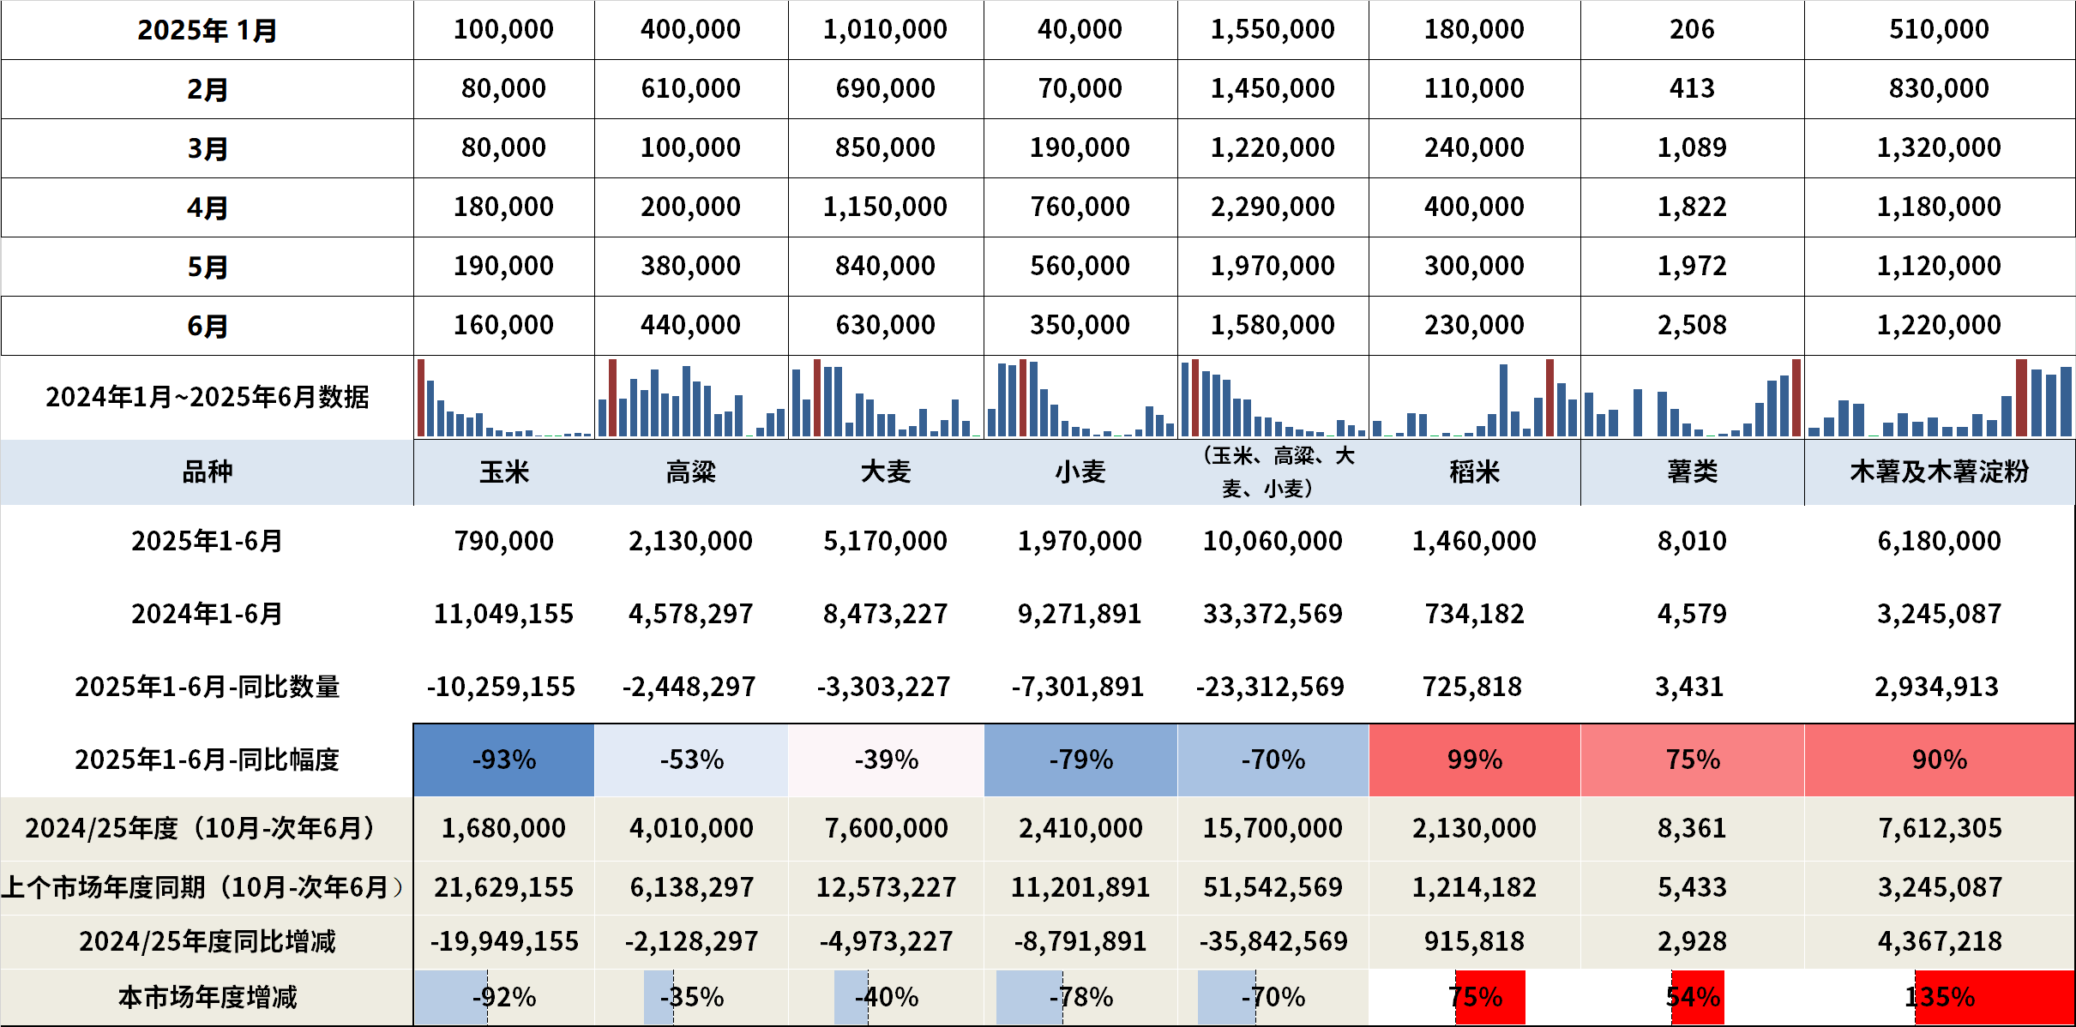This screenshot has height=1027, width=2076.
Task: Click the red 99% cell
Action: coord(1474,760)
